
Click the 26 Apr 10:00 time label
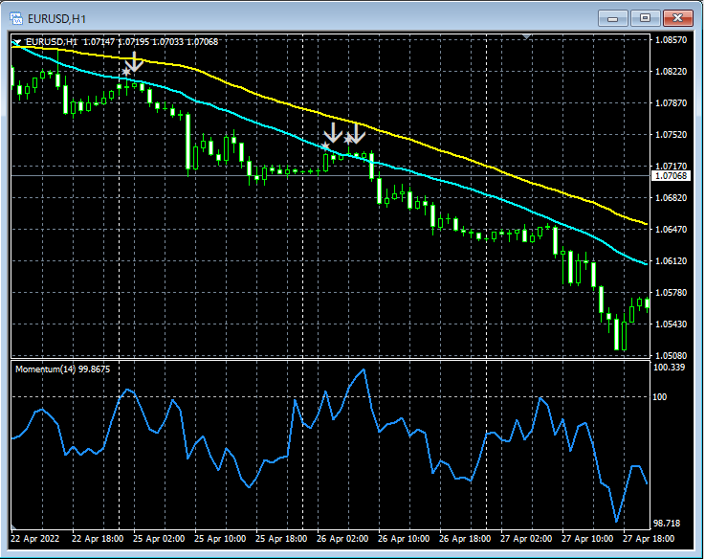(404, 538)
